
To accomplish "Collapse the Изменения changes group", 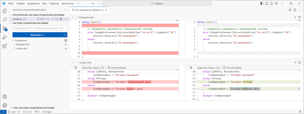I will point(13,40).
